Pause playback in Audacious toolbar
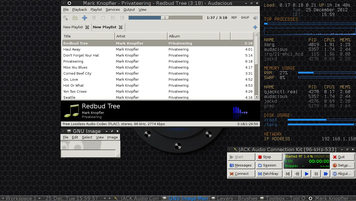The image size is (356, 201). pos(94,18)
